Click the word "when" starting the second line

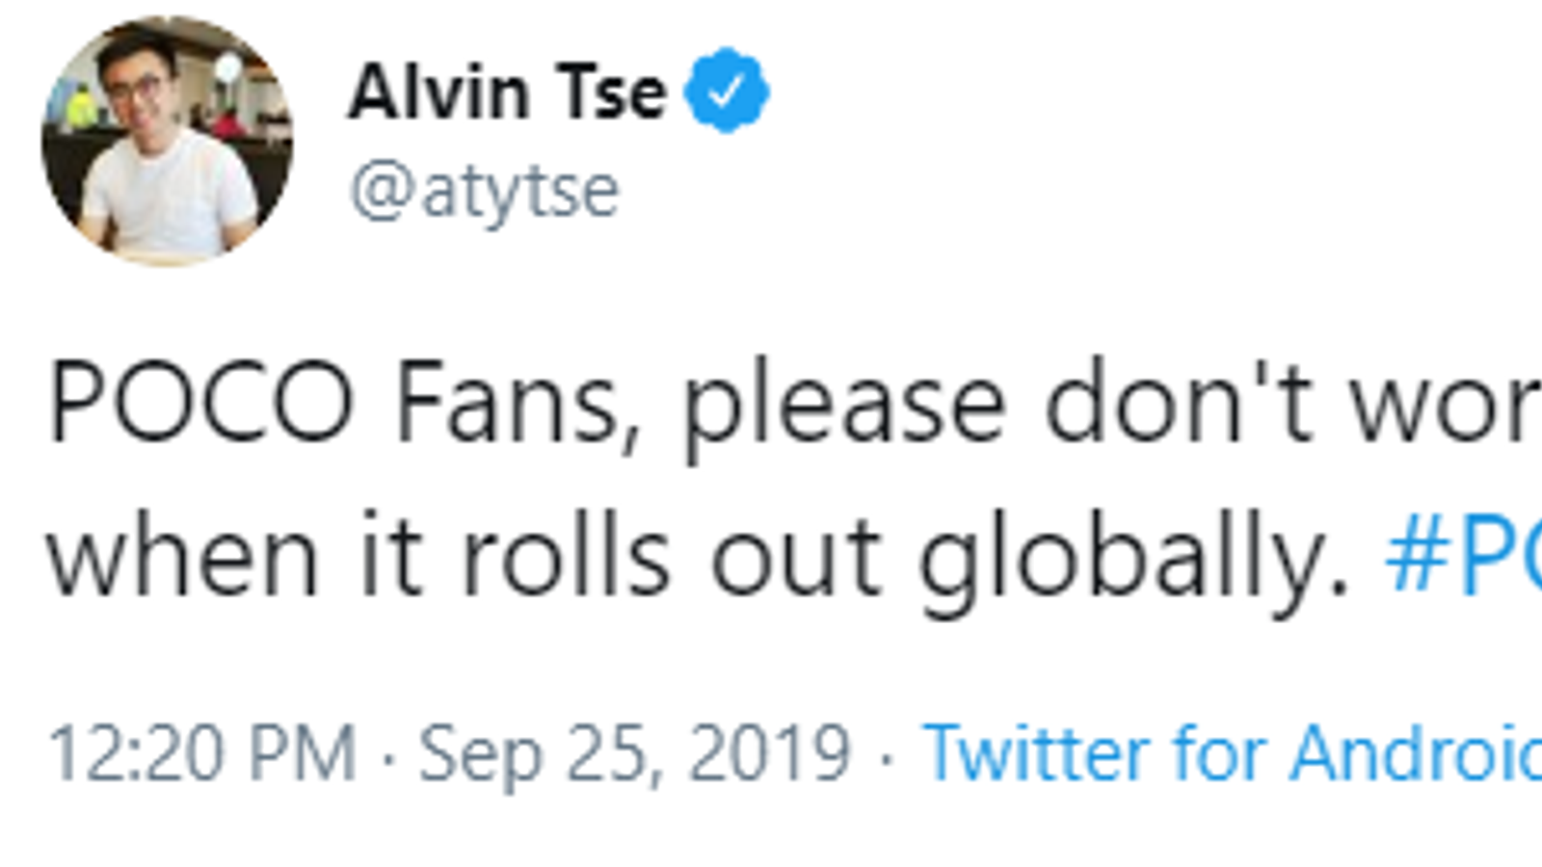(x=183, y=559)
